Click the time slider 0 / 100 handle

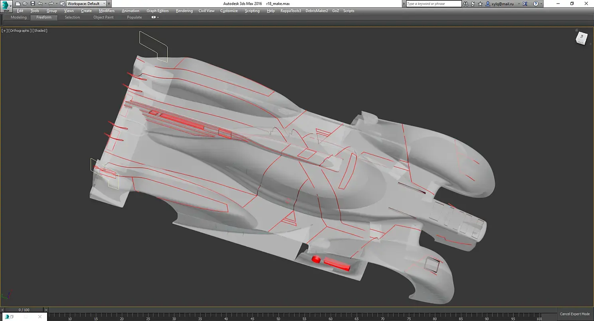click(x=24, y=310)
